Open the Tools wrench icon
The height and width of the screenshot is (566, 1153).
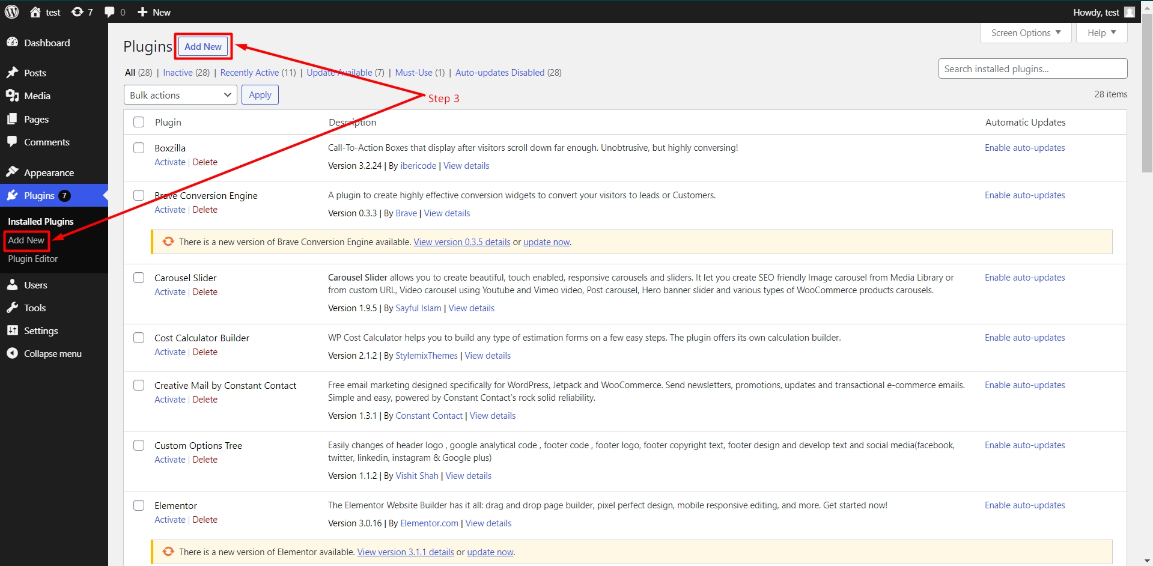[12, 308]
